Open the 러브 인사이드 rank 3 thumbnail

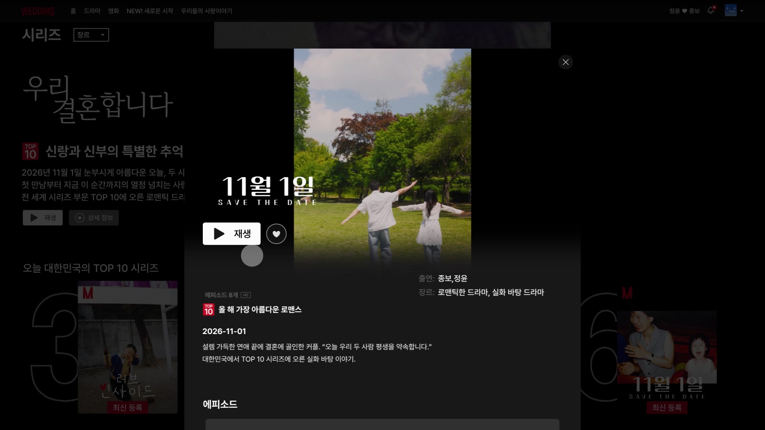coord(127,347)
